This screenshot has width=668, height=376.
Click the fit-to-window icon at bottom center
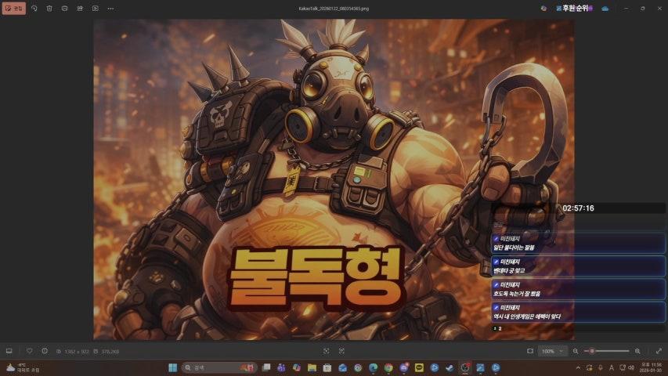327,351
